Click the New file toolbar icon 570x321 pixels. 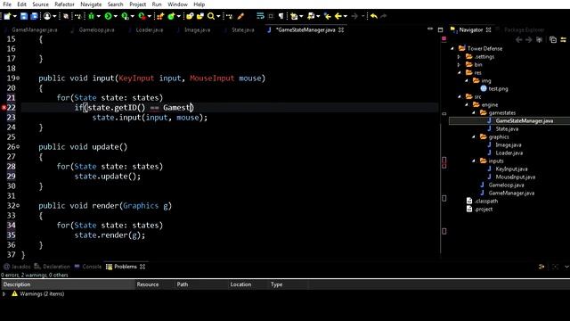(7, 16)
